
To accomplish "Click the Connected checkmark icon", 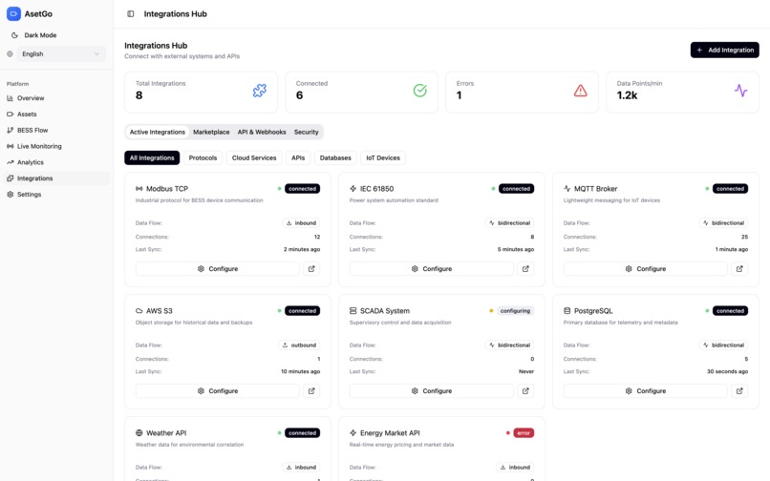I will click(x=419, y=91).
